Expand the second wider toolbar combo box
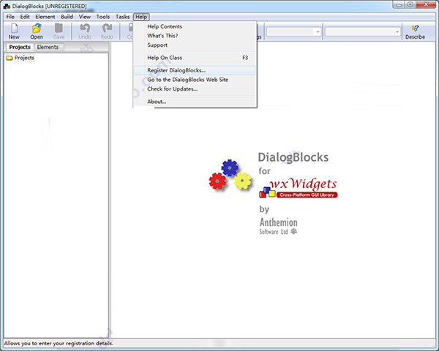This screenshot has height=351, width=439. coord(397,31)
